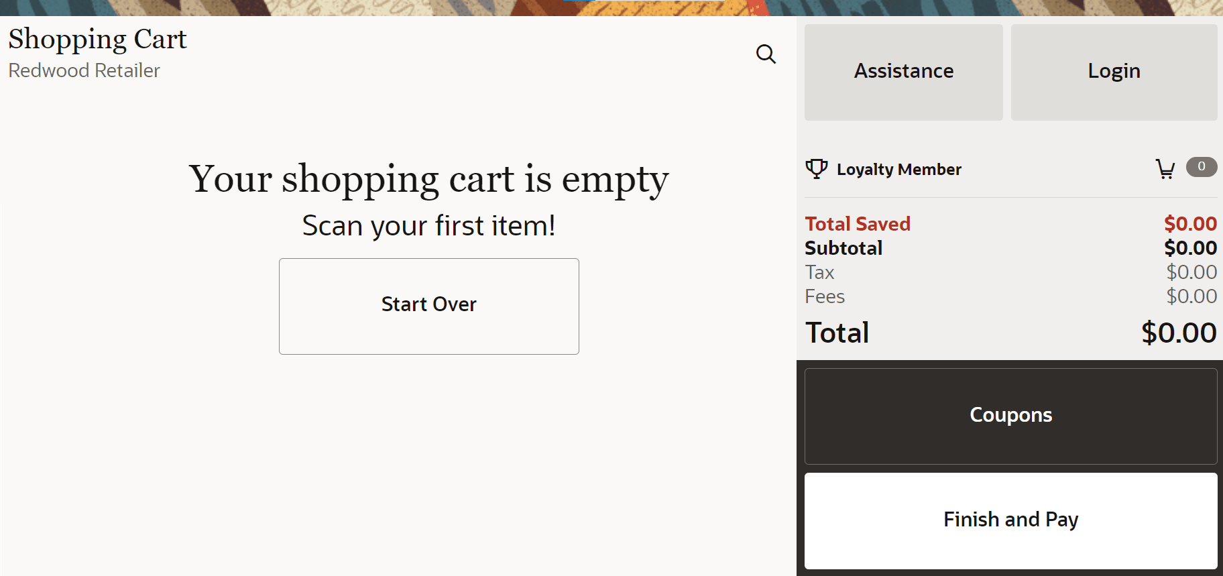1223x576 pixels.
Task: Select the trophy icon beside Loyalty Member
Action: click(x=817, y=169)
